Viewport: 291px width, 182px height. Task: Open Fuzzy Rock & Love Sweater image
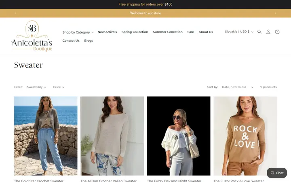pyautogui.click(x=245, y=136)
